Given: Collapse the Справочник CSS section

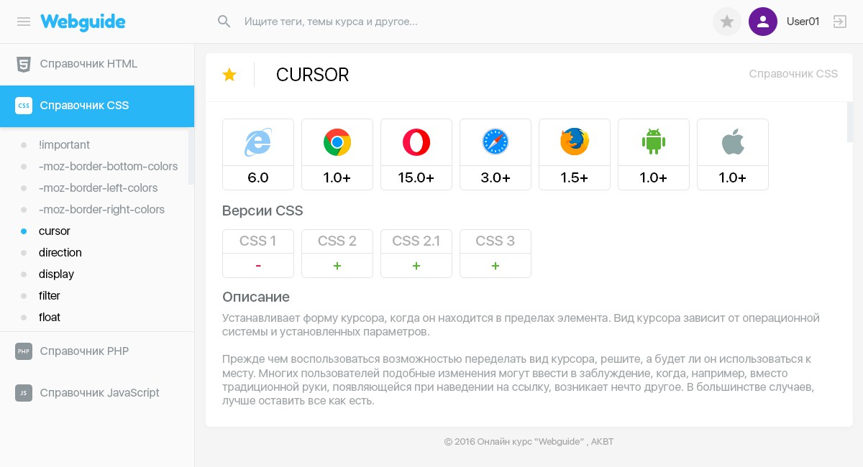Looking at the screenshot, I should pos(84,106).
